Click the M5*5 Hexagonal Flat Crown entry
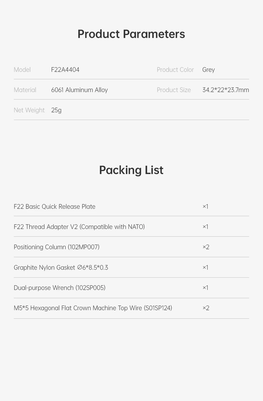The image size is (263, 401). [93, 308]
